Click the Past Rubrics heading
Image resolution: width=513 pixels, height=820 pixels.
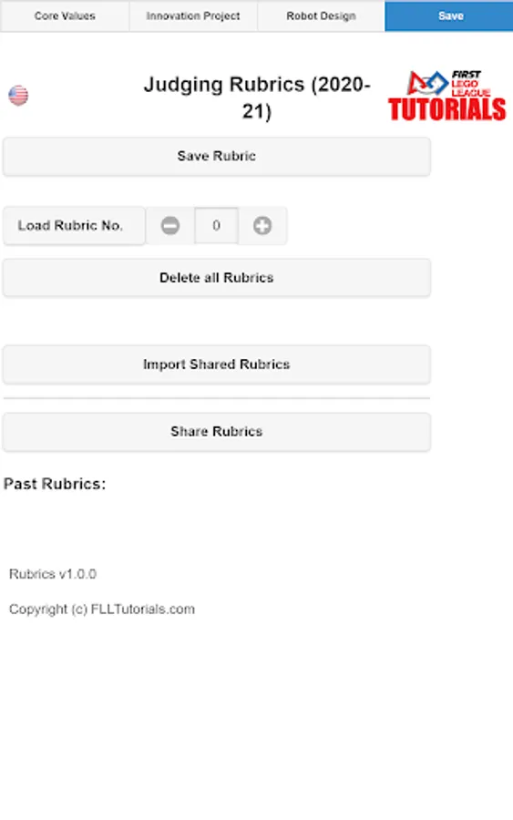55,484
